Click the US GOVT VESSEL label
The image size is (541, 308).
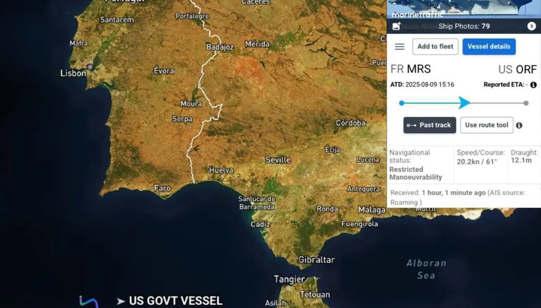pos(175,301)
